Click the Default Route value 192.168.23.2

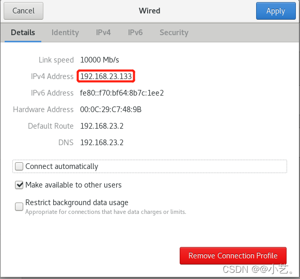point(102,126)
